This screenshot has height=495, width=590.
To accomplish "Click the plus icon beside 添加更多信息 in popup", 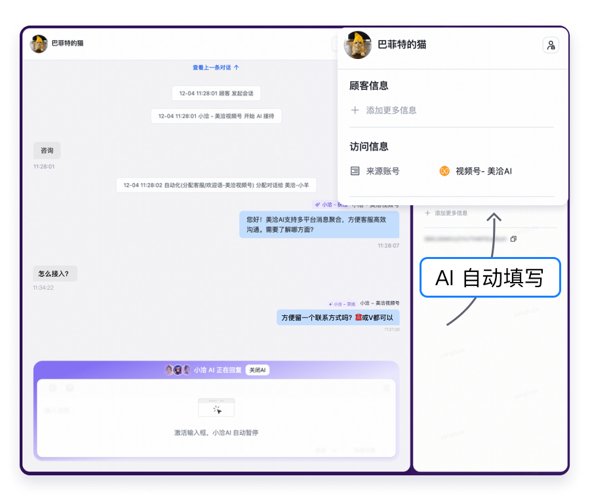I will point(355,110).
